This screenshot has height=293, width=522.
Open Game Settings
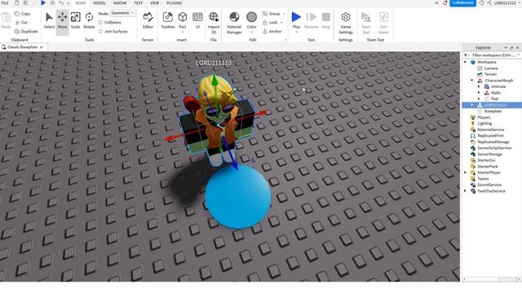(x=346, y=23)
